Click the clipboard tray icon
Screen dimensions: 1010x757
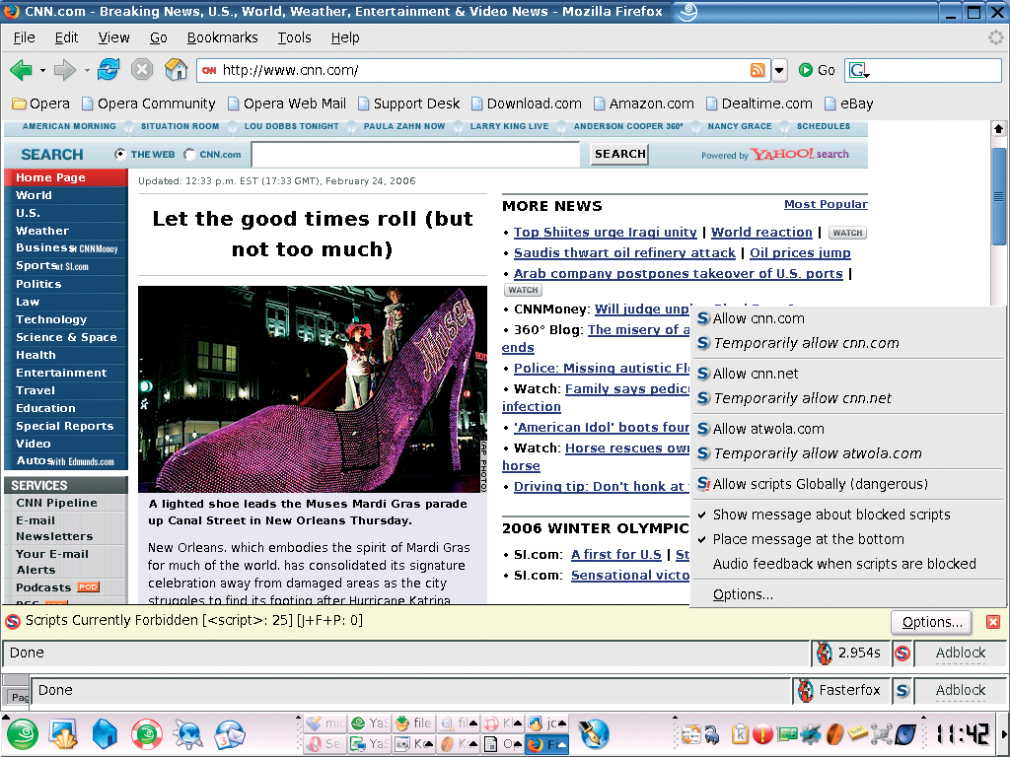coord(740,734)
